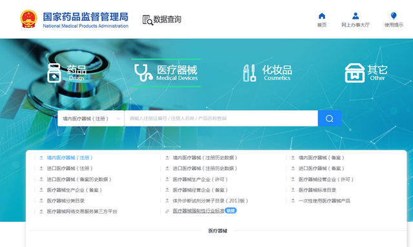Open 网上办事大厅 navigation label
This screenshot has width=413, height=247.
click(356, 25)
